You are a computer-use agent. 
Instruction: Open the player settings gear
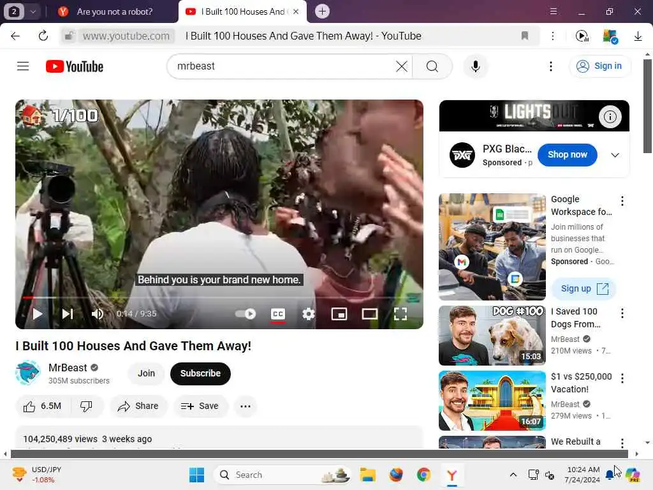(308, 314)
